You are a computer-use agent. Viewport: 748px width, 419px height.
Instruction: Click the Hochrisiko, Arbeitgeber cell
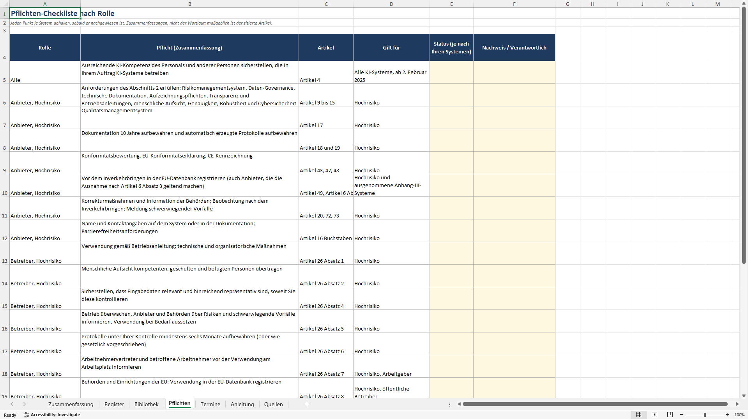[x=391, y=366]
